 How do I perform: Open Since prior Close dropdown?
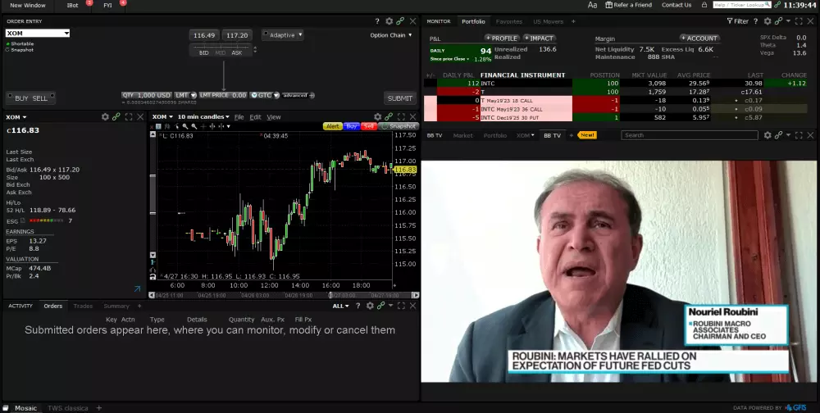[449, 59]
